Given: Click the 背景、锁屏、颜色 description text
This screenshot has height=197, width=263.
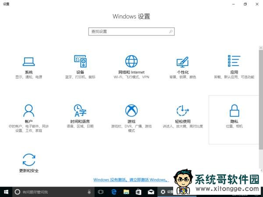Looking at the screenshot, I should (183, 77).
